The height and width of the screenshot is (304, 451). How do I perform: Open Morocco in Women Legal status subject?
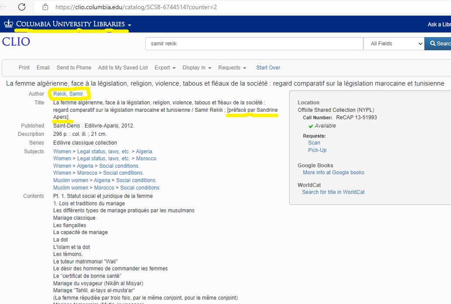[x=147, y=159]
